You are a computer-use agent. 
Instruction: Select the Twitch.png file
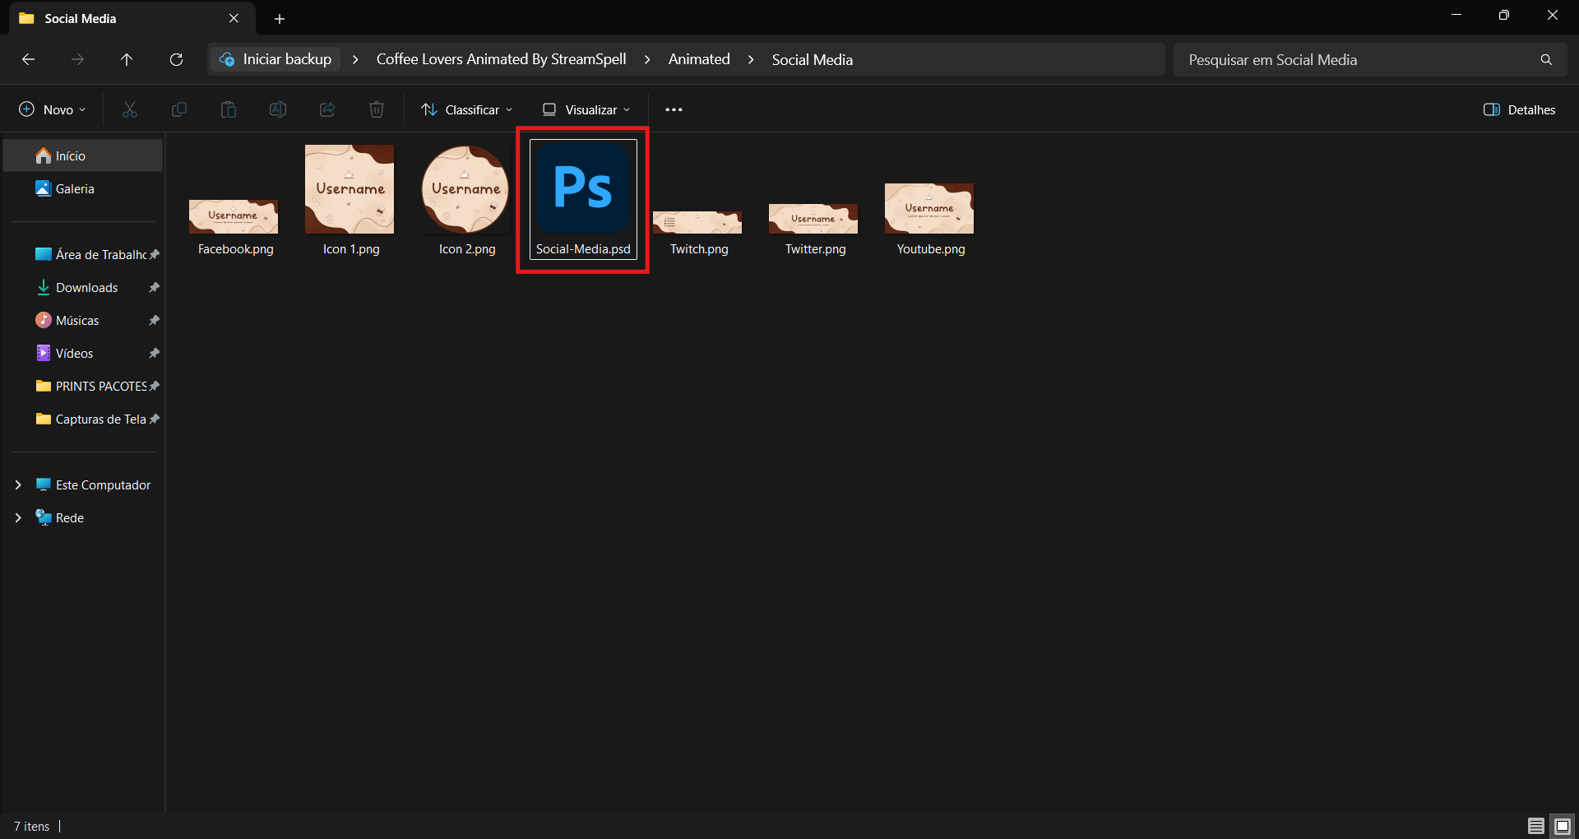coord(698,234)
